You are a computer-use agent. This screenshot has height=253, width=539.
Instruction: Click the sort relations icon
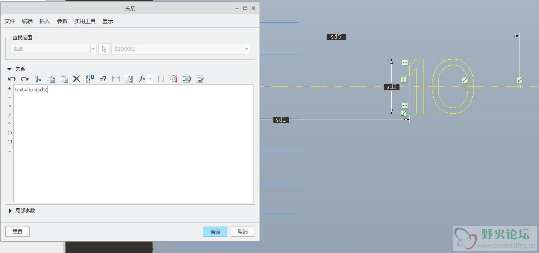tap(187, 79)
